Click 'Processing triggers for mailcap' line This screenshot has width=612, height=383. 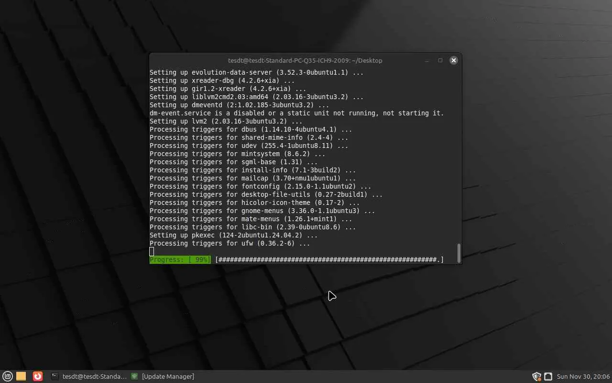[252, 178]
